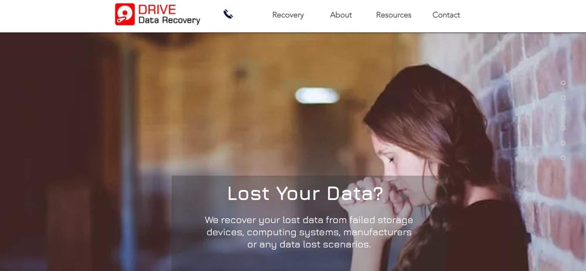Click the red hard drive logo icon
586x271 pixels.
(x=125, y=14)
